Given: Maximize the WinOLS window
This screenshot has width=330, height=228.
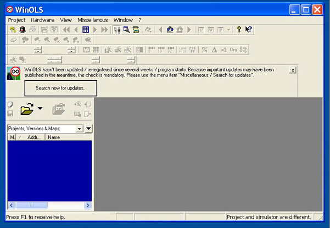Looking at the screenshot, I should tap(306, 10).
